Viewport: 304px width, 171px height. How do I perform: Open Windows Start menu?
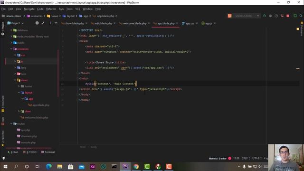5,167
